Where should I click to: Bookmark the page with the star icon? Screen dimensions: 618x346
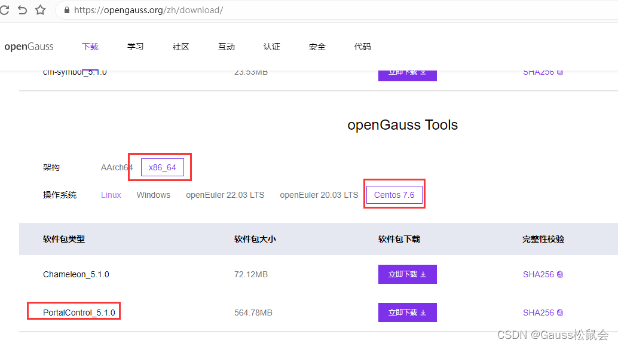click(40, 10)
